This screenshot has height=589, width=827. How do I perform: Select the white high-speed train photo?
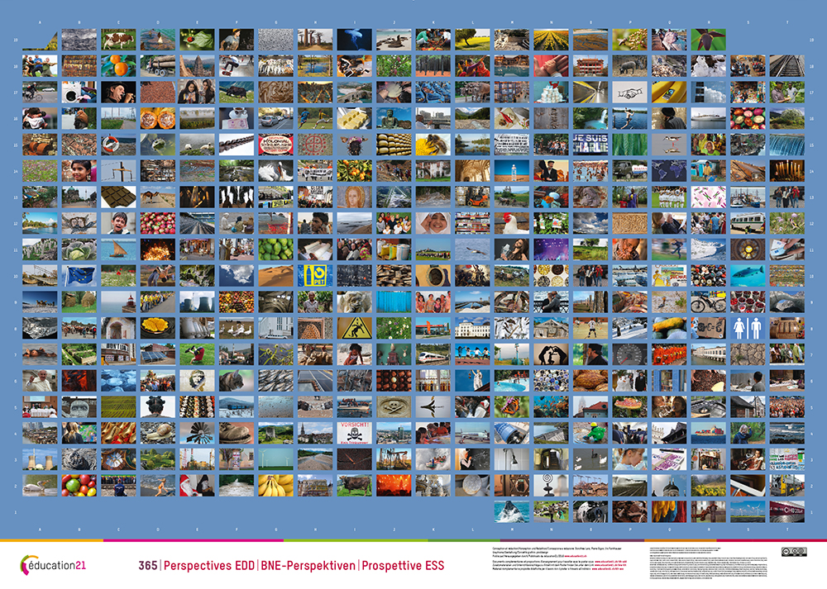433,353
